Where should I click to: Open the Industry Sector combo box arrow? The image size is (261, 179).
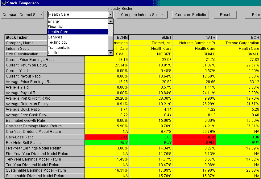110,14
